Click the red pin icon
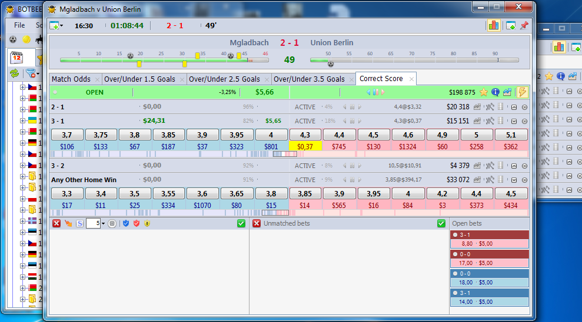 click(x=524, y=26)
